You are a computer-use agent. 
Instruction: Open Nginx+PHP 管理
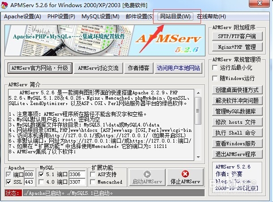pos(237,47)
